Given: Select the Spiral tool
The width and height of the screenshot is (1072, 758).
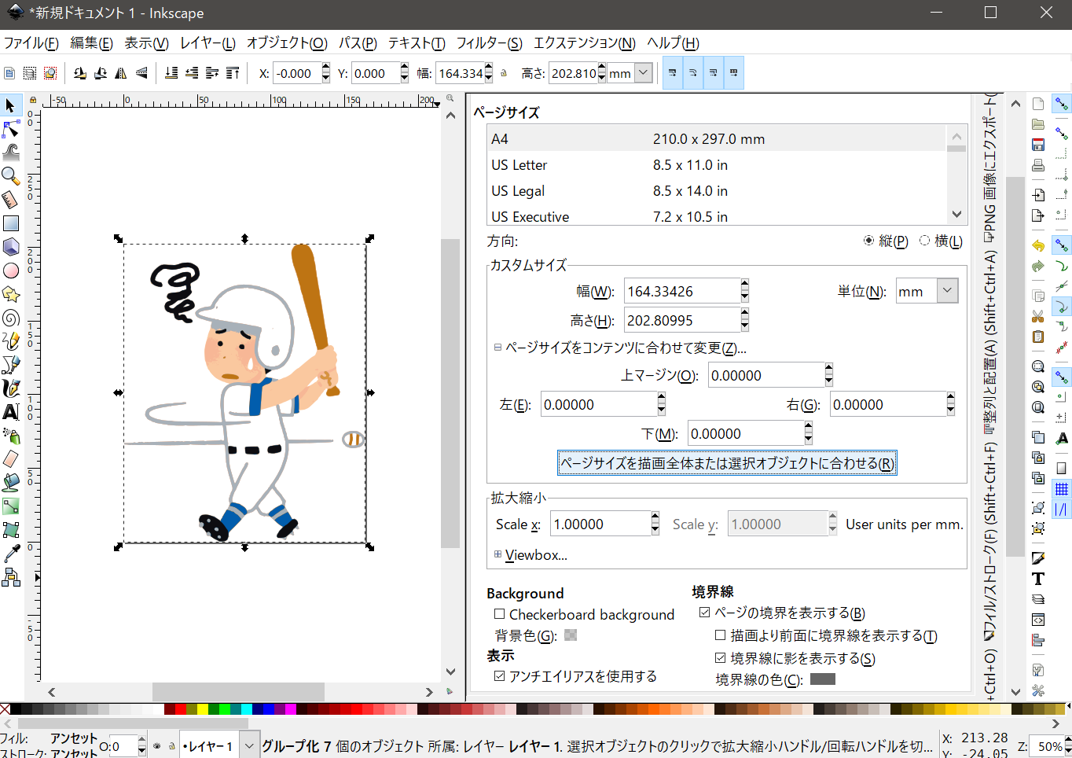Looking at the screenshot, I should pos(10,318).
